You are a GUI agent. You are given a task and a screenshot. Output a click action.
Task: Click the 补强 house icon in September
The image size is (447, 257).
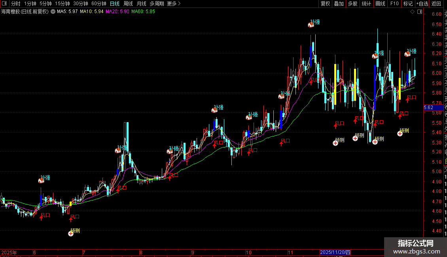(214, 110)
